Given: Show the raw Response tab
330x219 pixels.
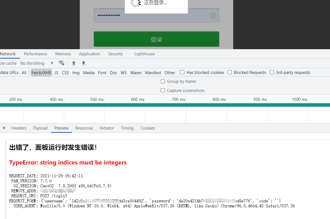Looking at the screenshot, I should (84, 128).
